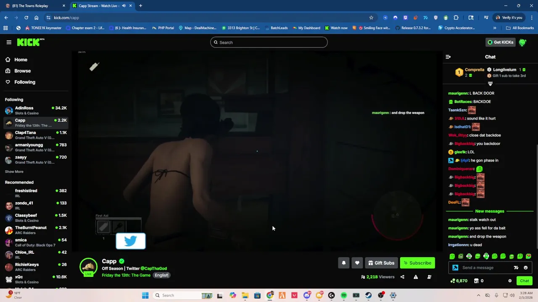Click the KICK logo
538x302 pixels.
tap(30, 42)
